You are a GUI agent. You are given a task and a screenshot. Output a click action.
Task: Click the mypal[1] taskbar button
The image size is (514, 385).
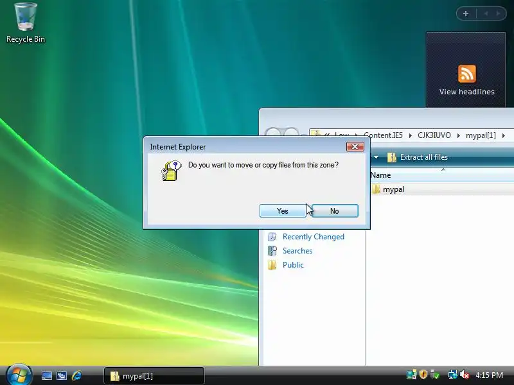[x=154, y=376]
